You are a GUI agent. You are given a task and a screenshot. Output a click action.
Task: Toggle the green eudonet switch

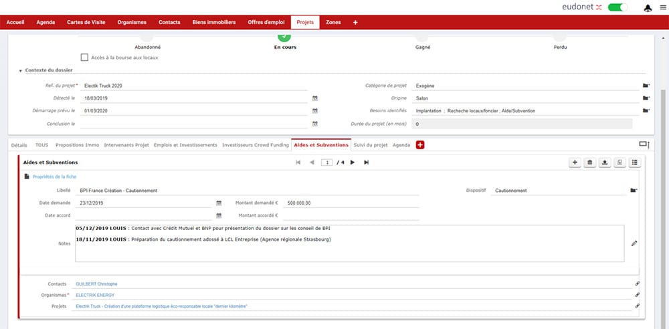[x=617, y=7]
